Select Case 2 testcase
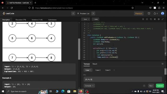Screen dimensions: 167x94 [x=98, y=70]
